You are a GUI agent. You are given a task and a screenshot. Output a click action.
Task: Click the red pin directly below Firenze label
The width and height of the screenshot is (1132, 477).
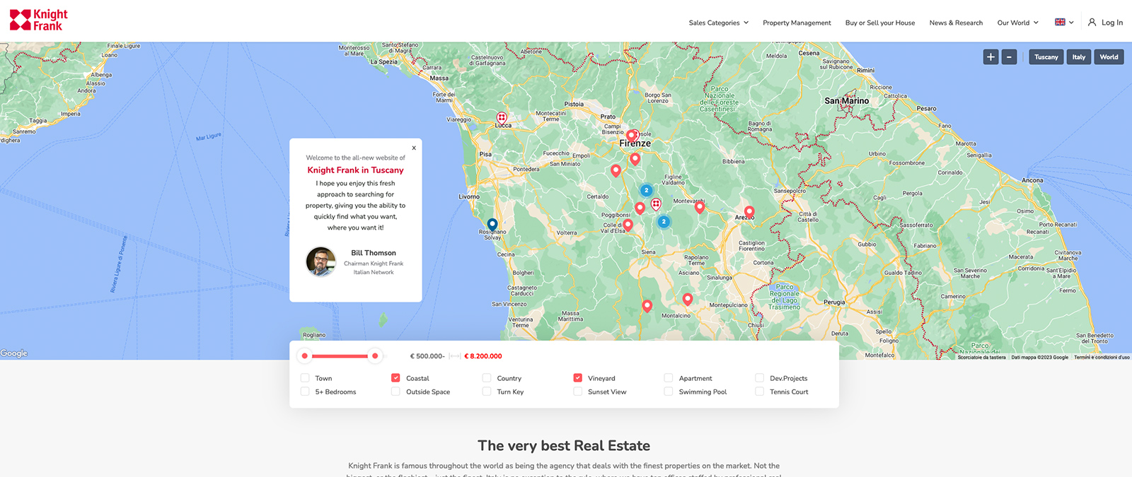(x=635, y=159)
